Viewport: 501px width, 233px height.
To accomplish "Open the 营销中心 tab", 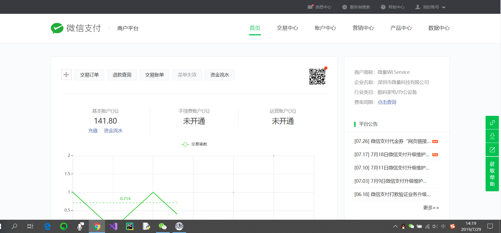I will (x=363, y=28).
